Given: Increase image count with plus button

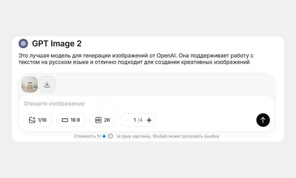Looking at the screenshot, I should click(149, 120).
